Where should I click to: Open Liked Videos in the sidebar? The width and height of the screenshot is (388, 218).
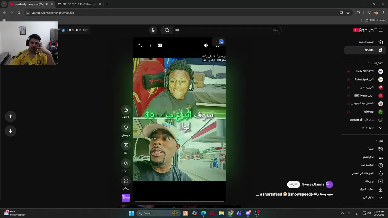pyautogui.click(x=365, y=173)
